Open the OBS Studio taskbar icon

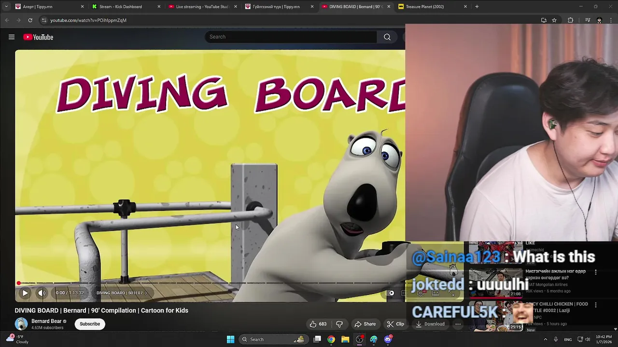pos(360,339)
